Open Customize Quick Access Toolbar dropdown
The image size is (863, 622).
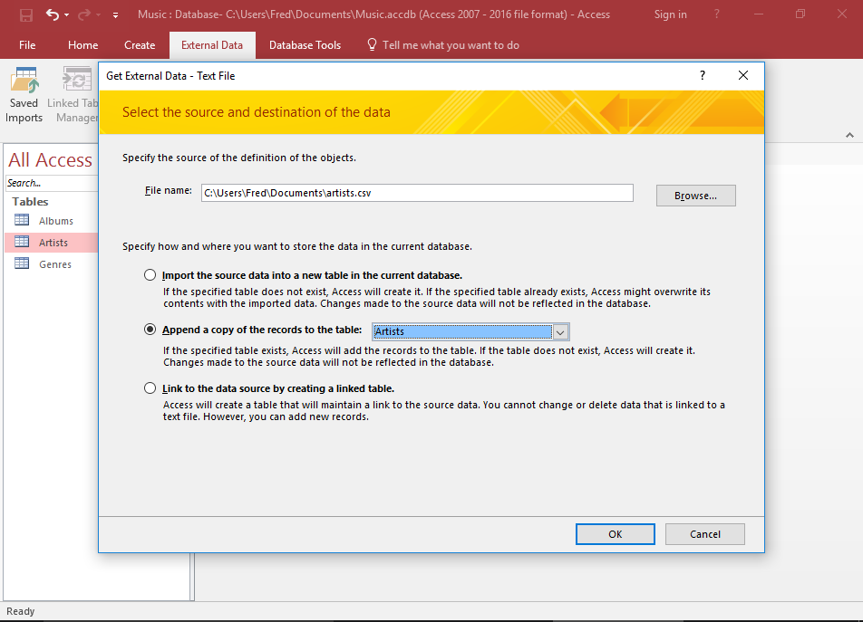(x=116, y=15)
